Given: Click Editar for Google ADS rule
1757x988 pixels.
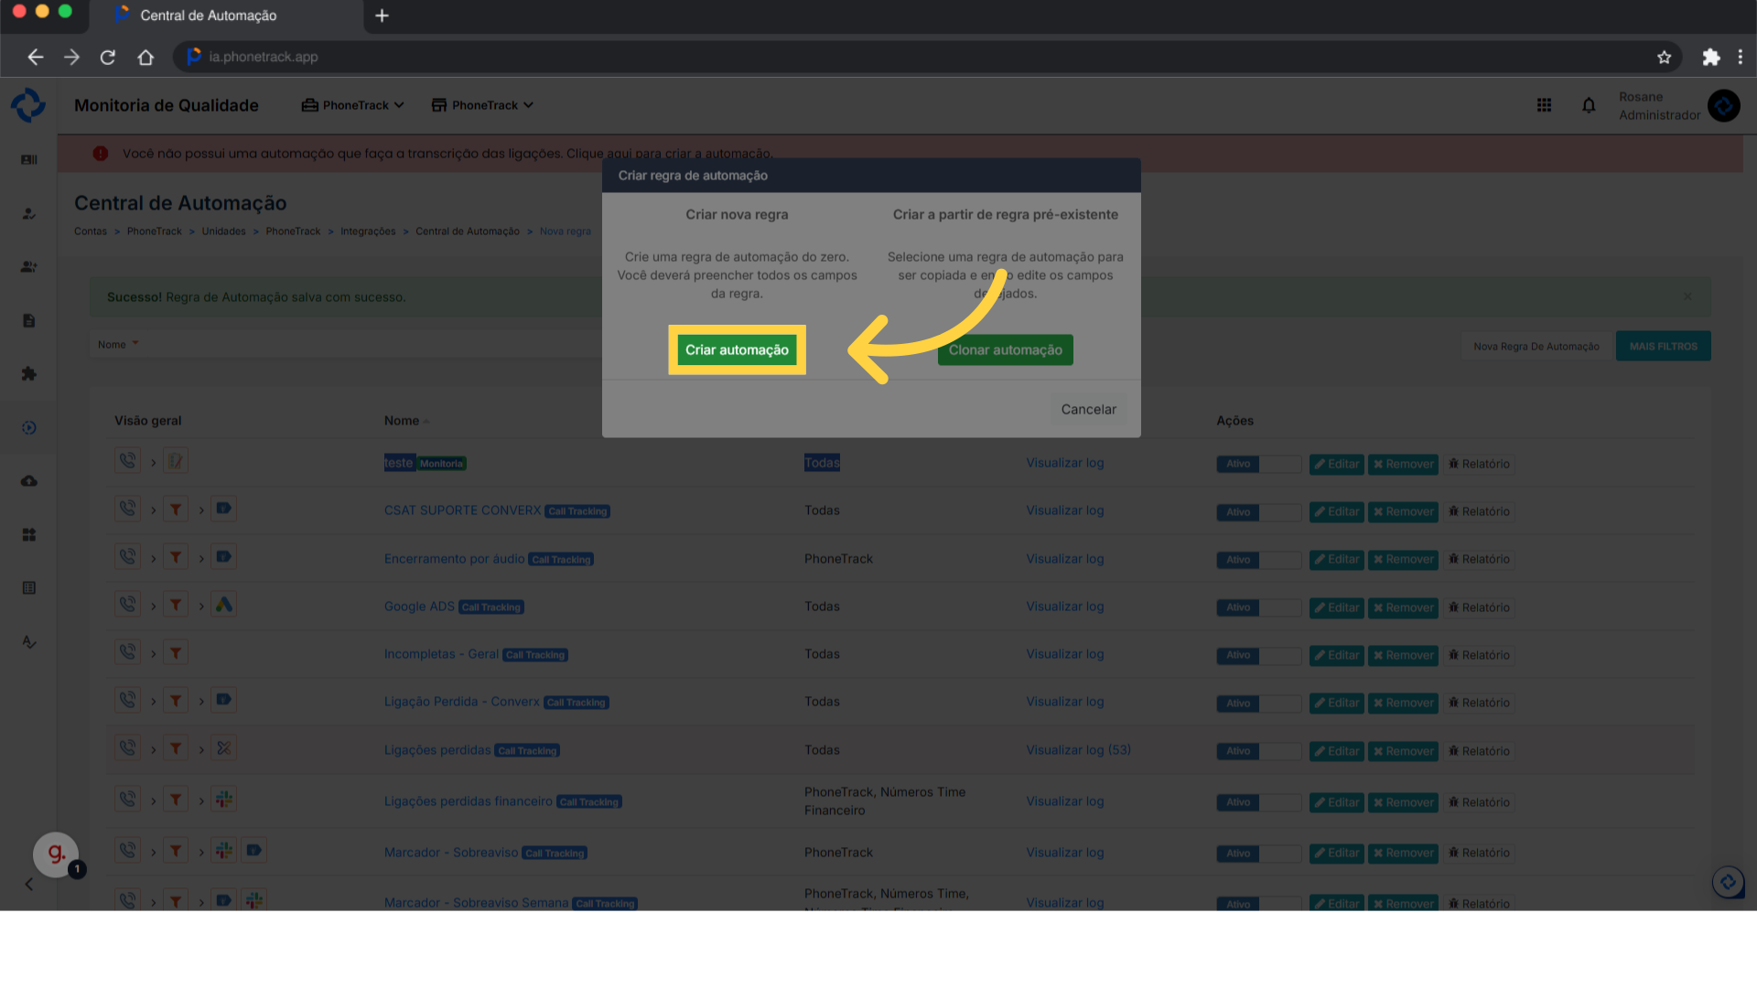Looking at the screenshot, I should [x=1336, y=607].
